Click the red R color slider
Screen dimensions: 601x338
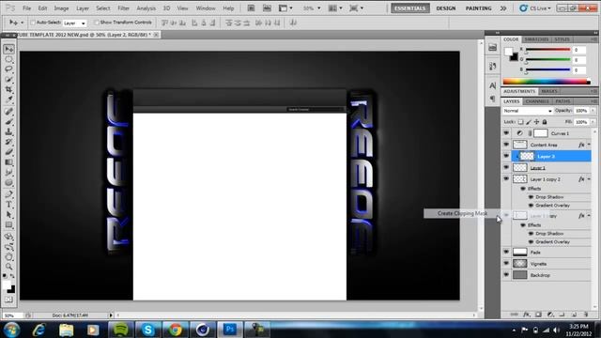pyautogui.click(x=547, y=50)
